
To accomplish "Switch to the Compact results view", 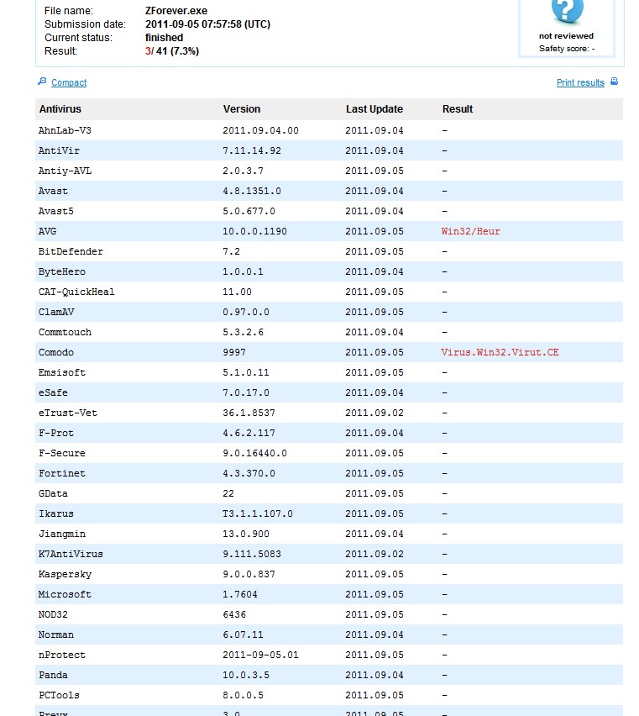I will click(68, 82).
